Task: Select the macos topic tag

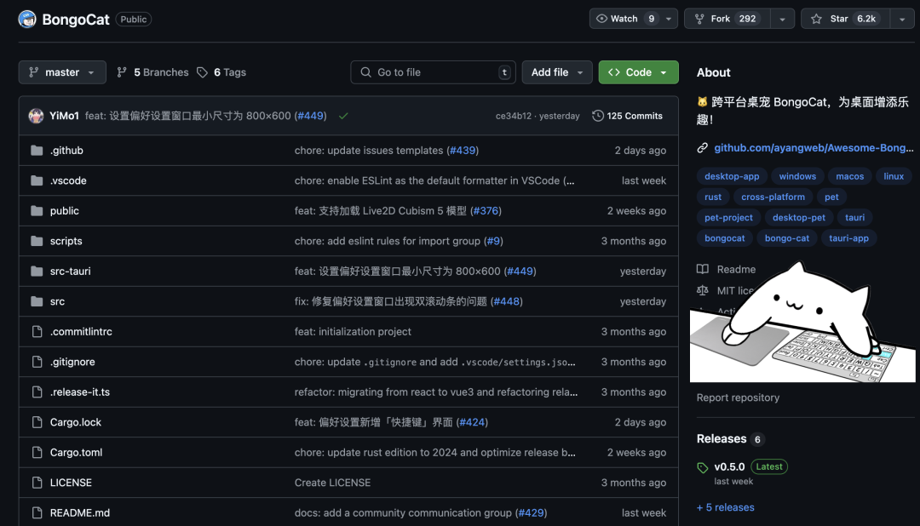Action: pyautogui.click(x=849, y=176)
